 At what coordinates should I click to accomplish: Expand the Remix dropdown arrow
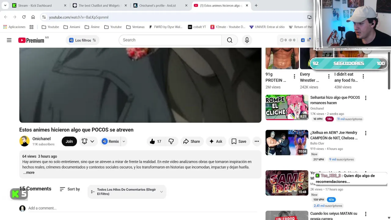click(124, 141)
